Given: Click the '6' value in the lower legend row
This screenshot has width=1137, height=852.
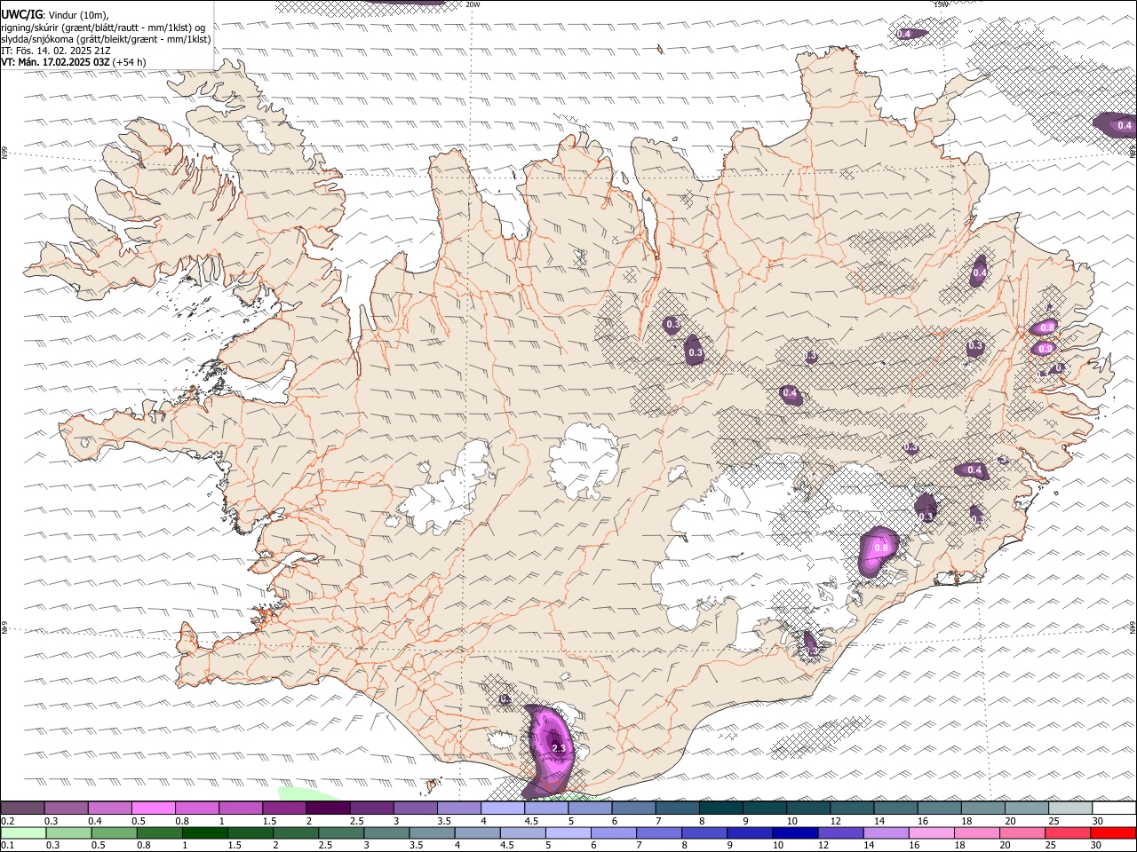Looking at the screenshot, I should 592,846.
